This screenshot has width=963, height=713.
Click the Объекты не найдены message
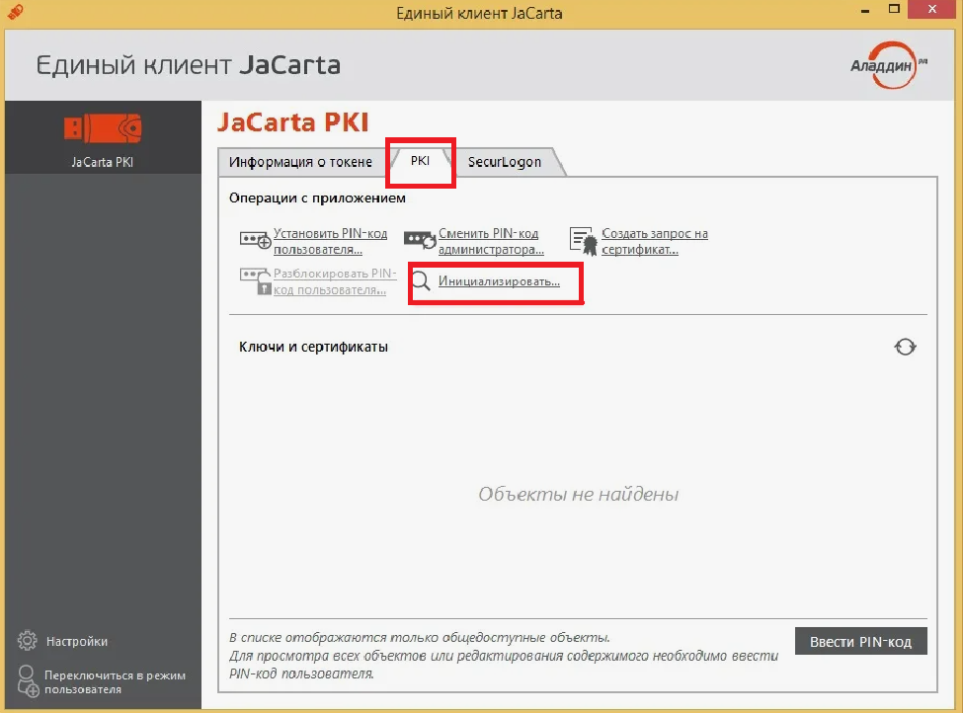[x=579, y=495]
